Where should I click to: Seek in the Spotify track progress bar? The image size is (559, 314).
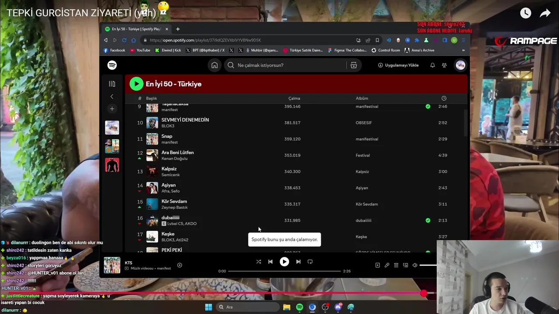[284, 271]
